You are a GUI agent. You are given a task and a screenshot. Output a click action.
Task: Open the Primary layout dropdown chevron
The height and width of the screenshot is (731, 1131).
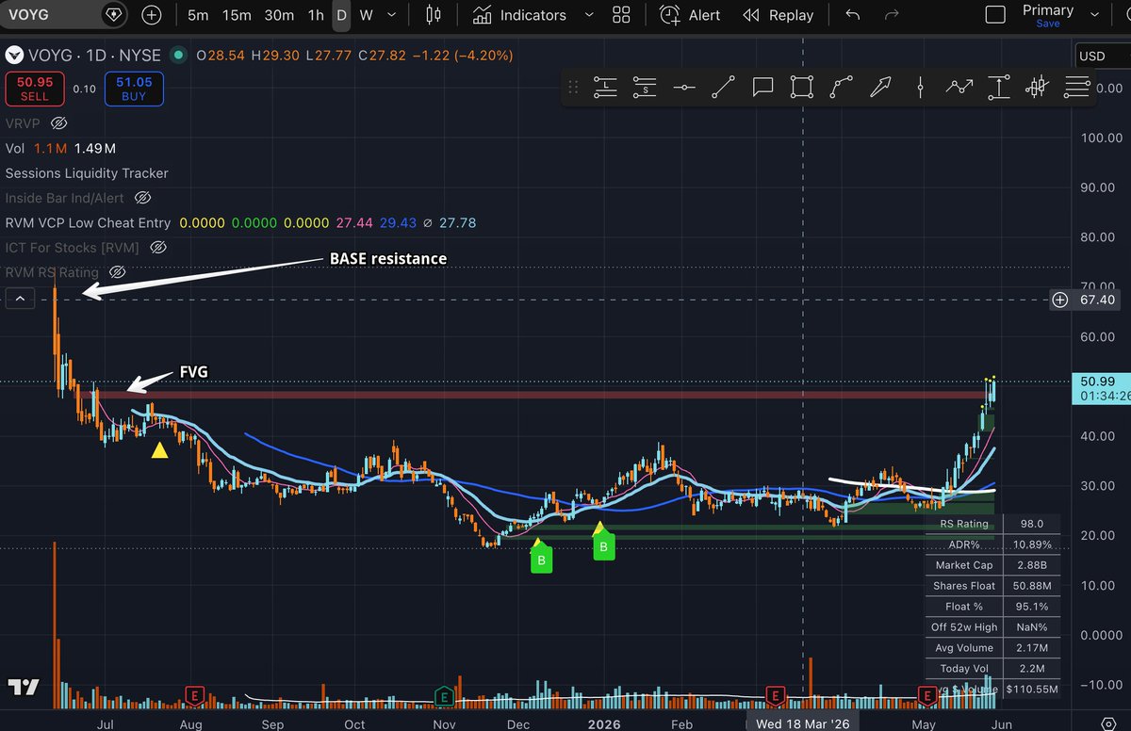point(1095,15)
